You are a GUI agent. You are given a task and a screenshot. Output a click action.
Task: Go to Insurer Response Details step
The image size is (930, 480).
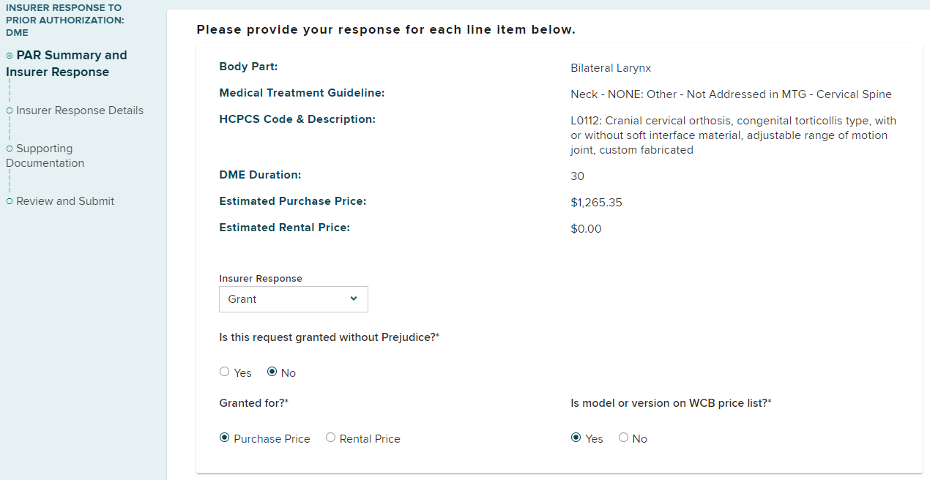(80, 110)
